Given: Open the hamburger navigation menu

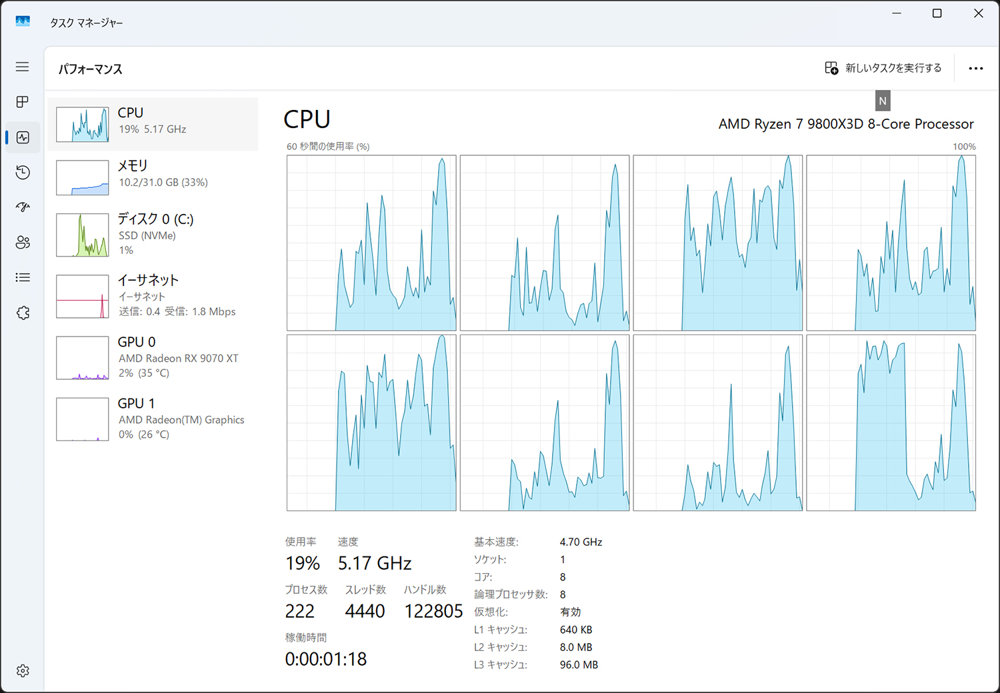Looking at the screenshot, I should click(x=23, y=67).
